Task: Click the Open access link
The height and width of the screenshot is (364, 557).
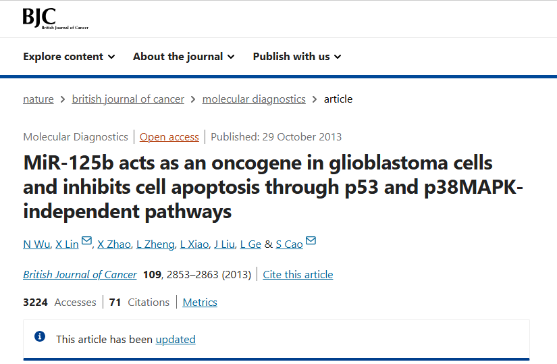Action: coord(169,137)
